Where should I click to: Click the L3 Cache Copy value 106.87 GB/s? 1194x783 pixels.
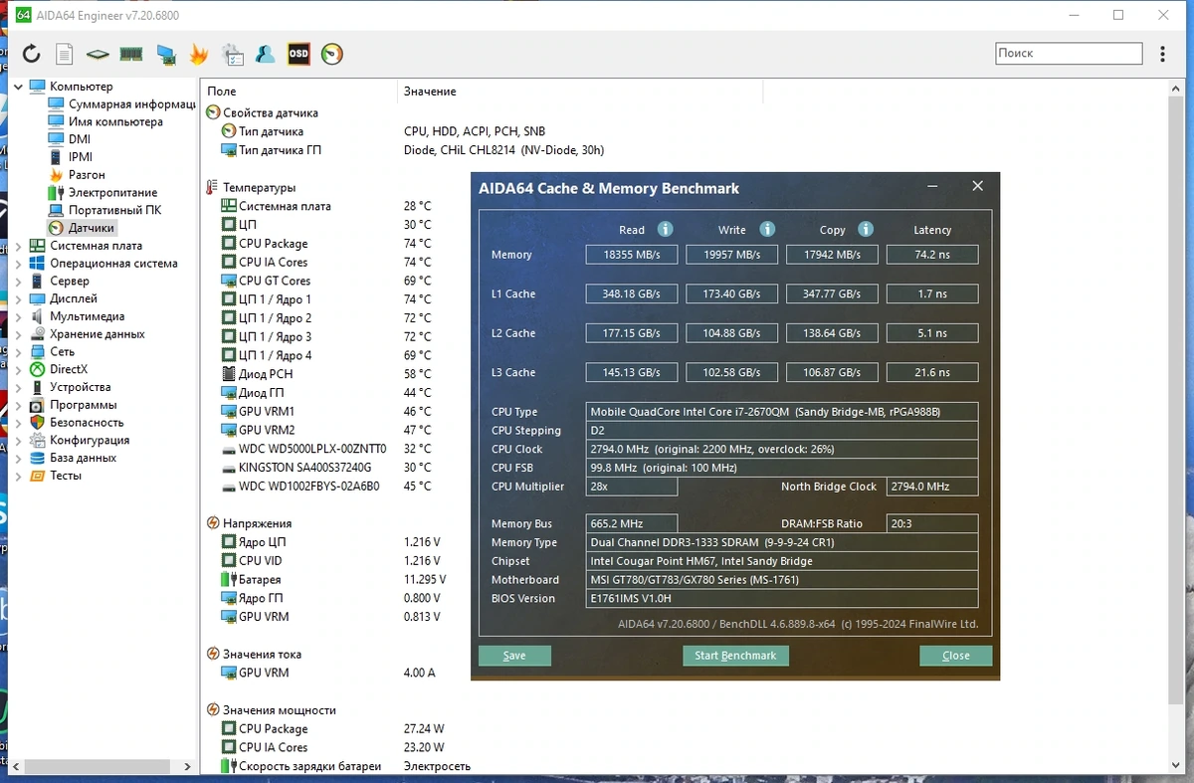pos(831,372)
